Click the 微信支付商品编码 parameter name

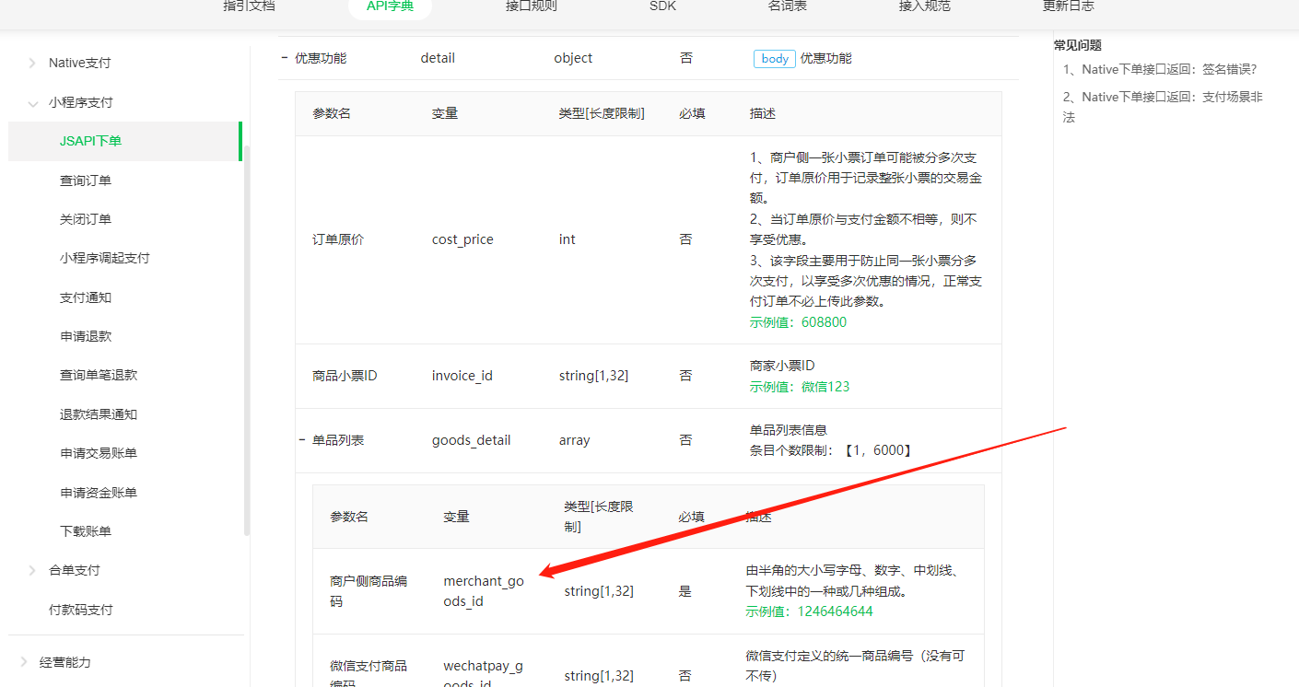coord(369,675)
